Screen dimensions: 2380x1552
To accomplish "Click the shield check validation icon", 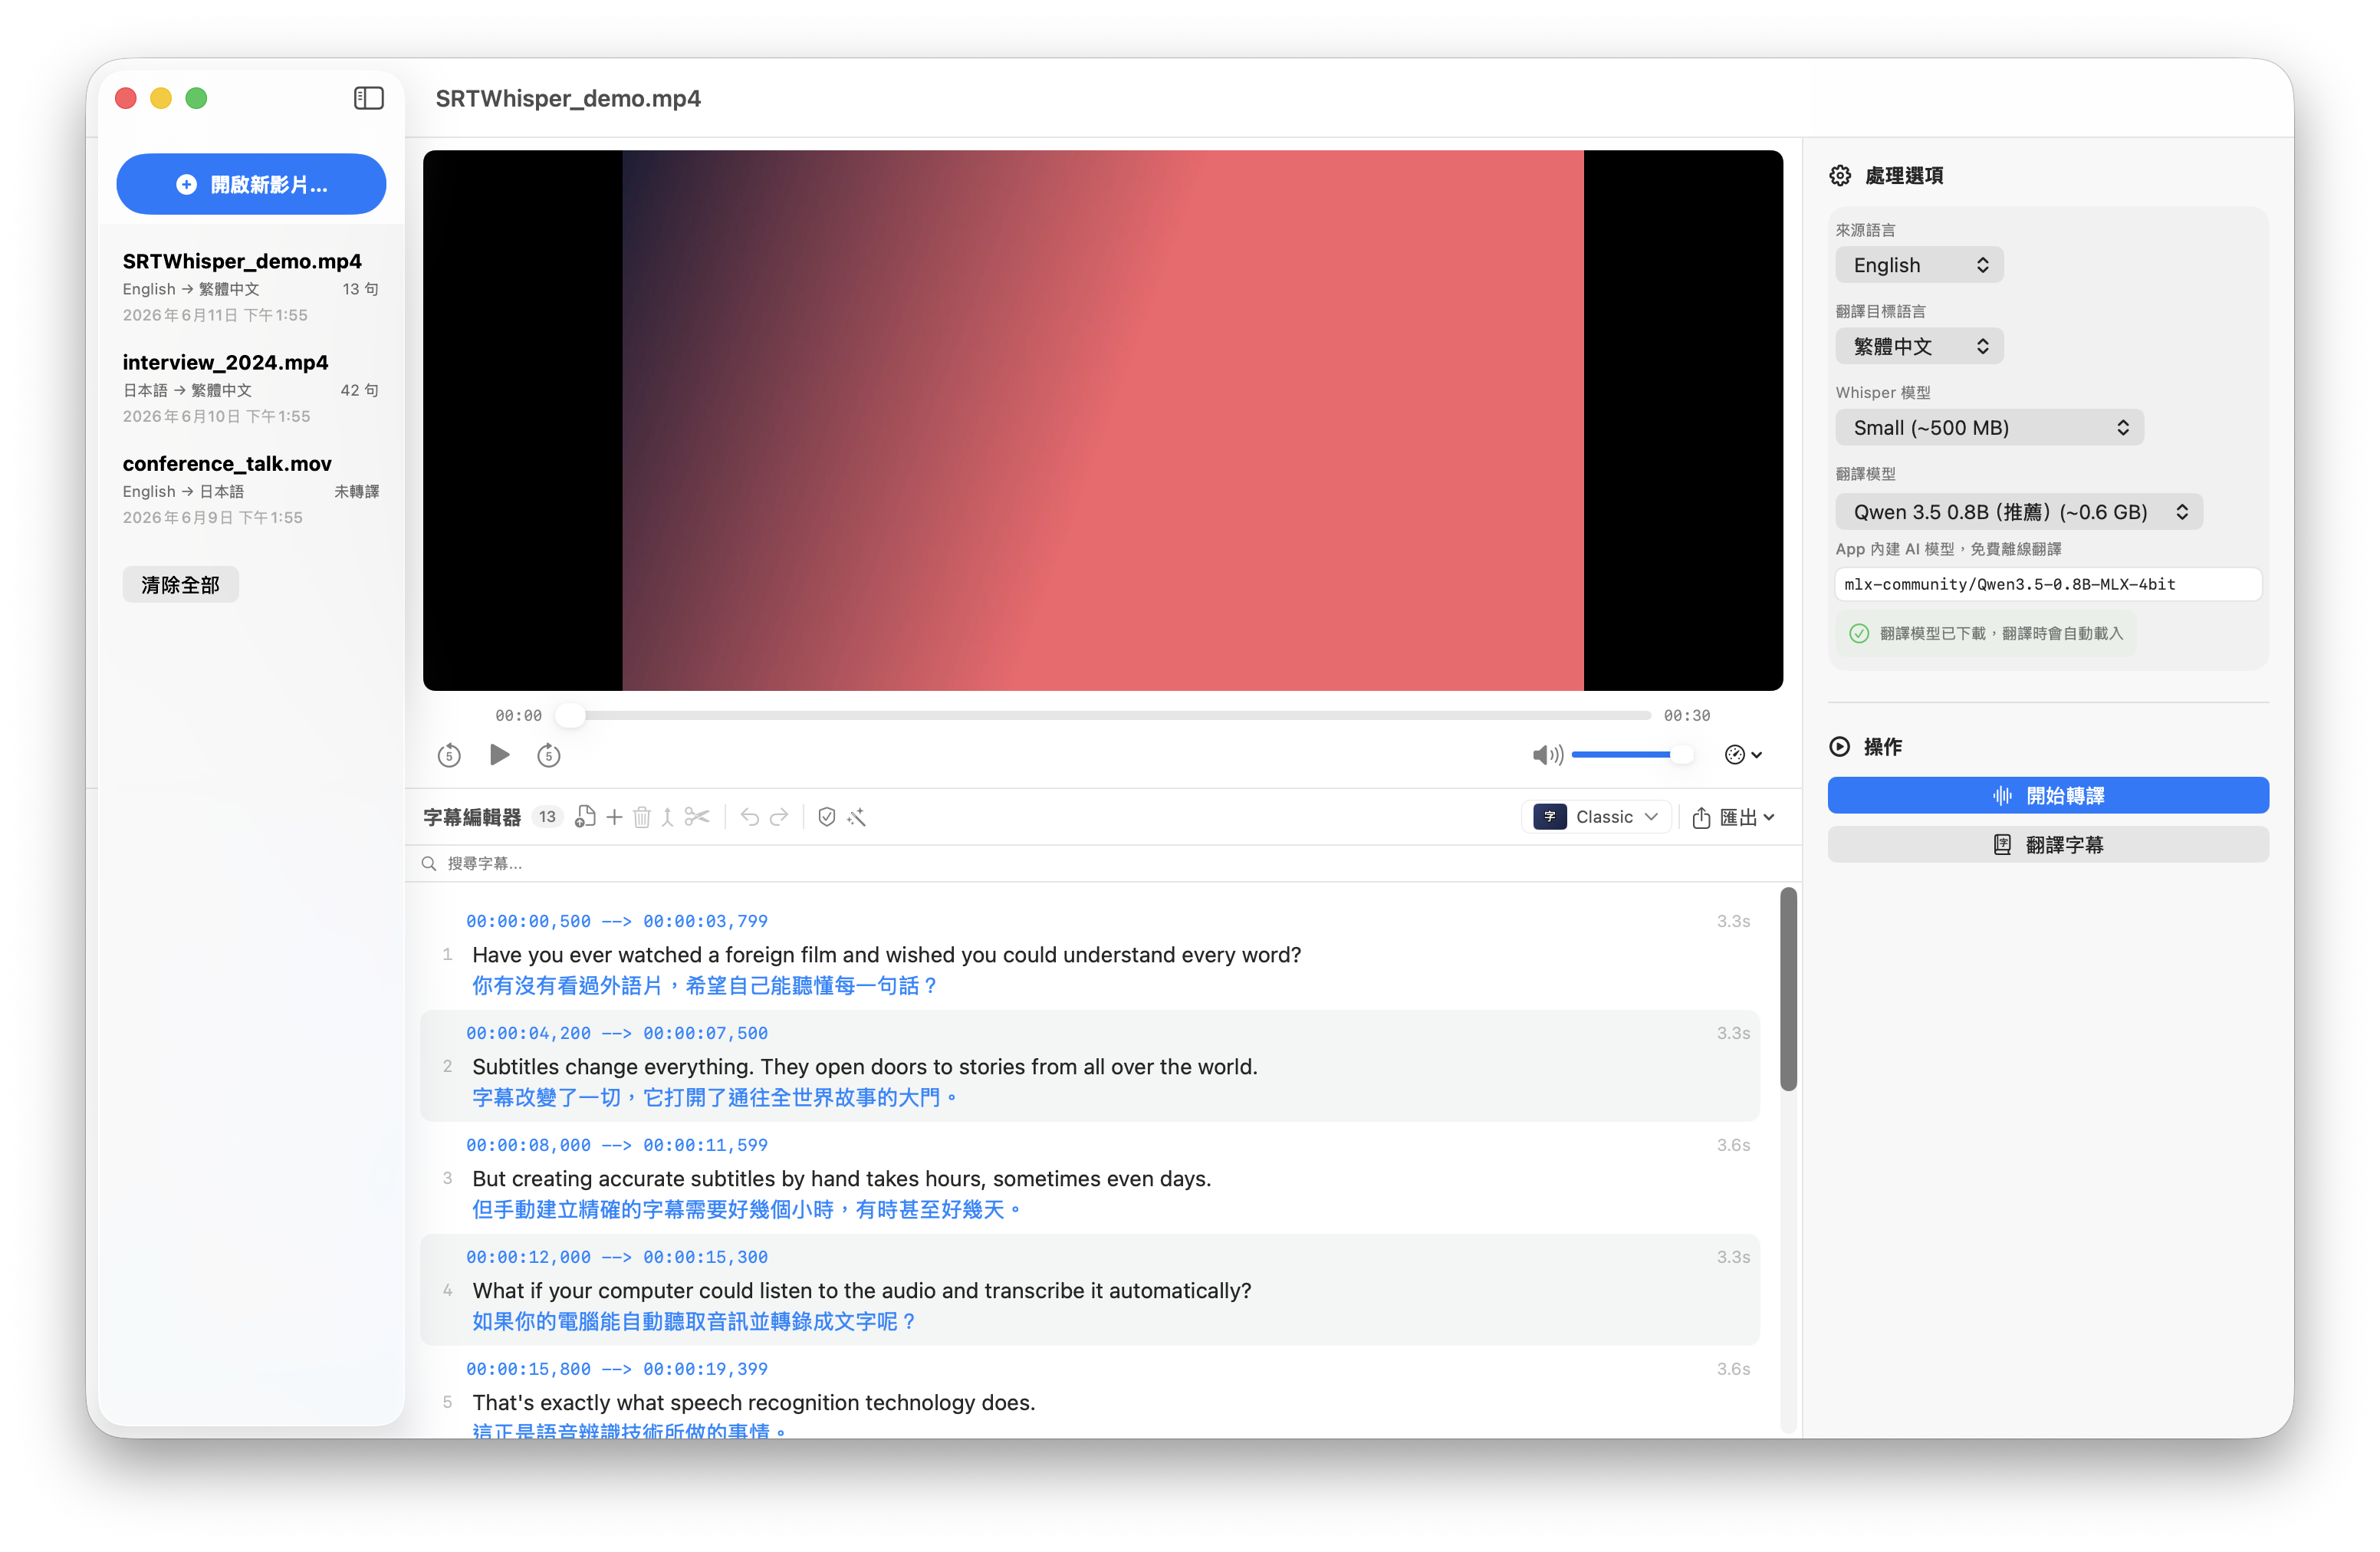I will click(826, 817).
